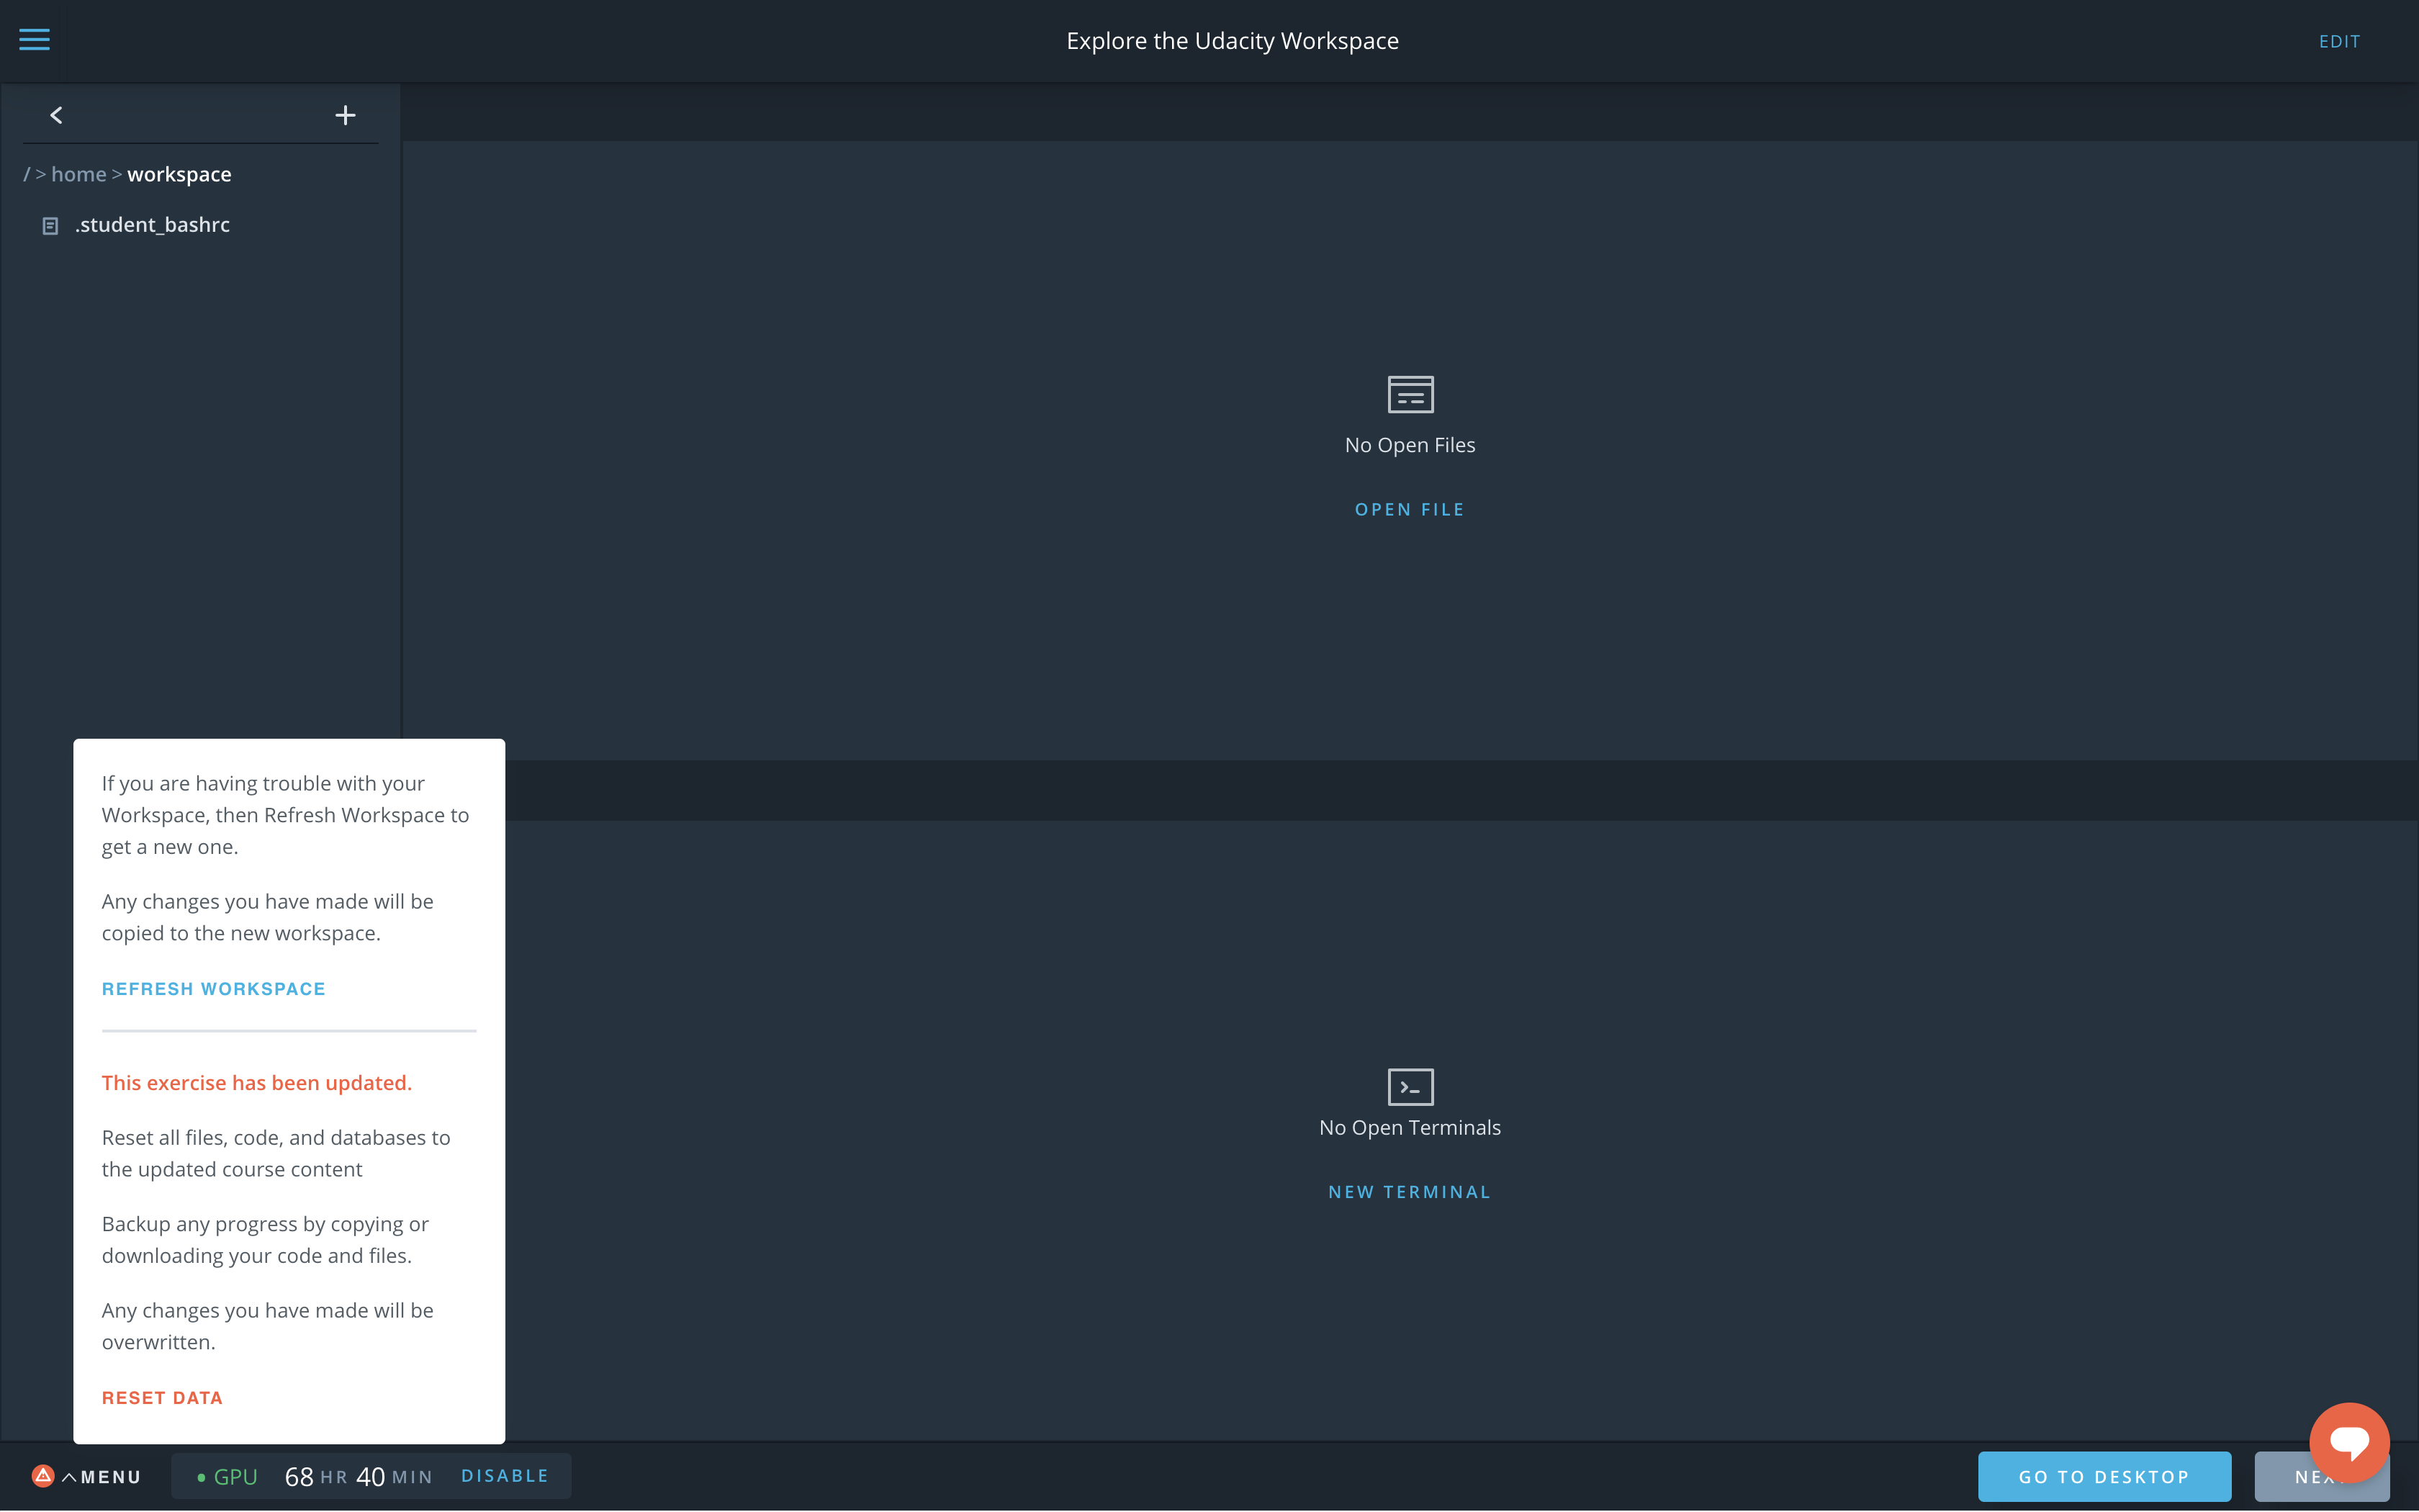The image size is (2419, 1512).
Task: Click the No Open Terminals icon
Action: point(1410,1087)
